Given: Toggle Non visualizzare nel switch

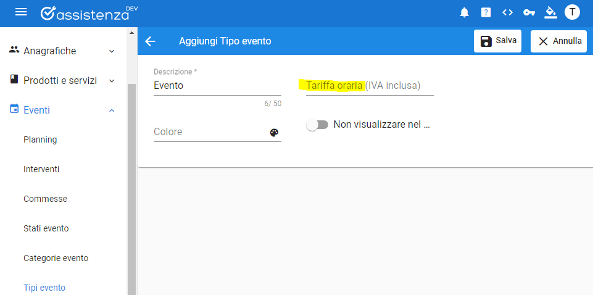Looking at the screenshot, I should 317,125.
